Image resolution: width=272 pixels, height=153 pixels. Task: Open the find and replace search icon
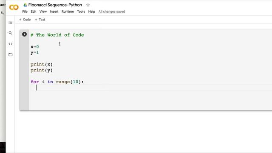tap(10, 33)
